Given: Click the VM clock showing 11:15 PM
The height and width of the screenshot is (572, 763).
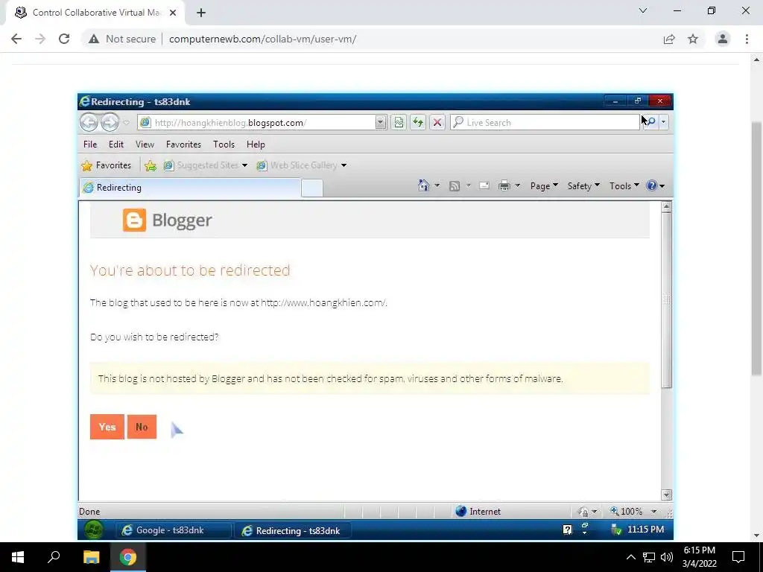Looking at the screenshot, I should click(645, 530).
